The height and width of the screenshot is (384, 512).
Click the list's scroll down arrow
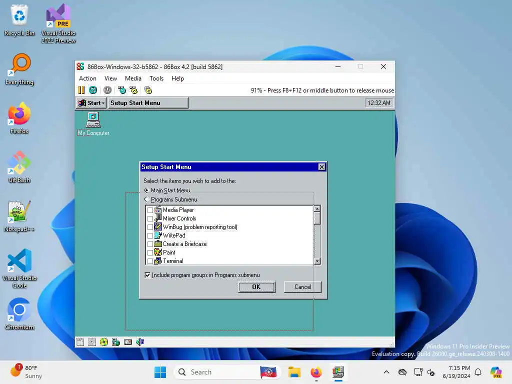coord(317,261)
